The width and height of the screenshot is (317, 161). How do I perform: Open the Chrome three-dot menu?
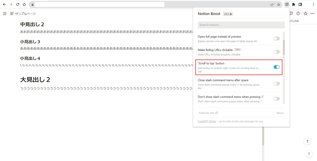click(x=313, y=4)
